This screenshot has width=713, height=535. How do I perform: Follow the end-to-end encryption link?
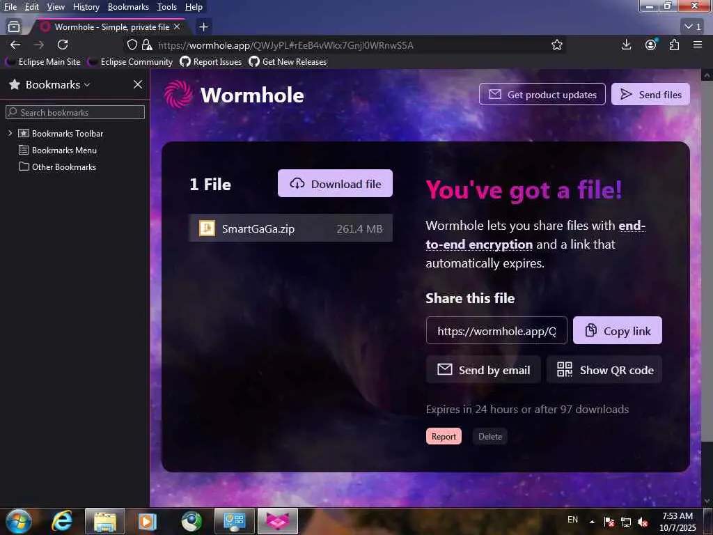pos(479,245)
